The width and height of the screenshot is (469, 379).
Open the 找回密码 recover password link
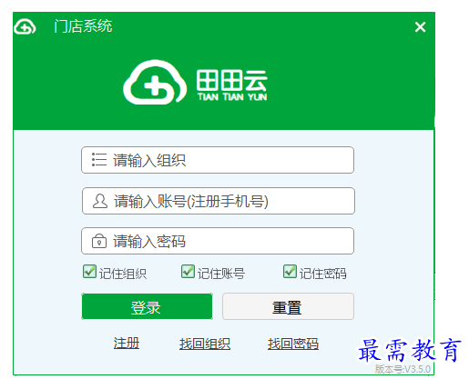click(x=293, y=344)
